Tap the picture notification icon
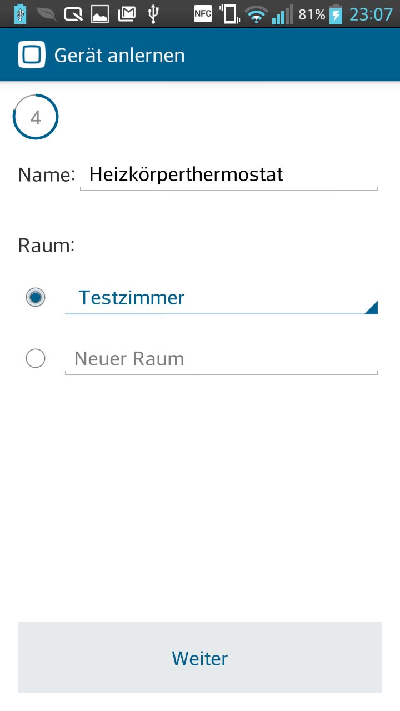 pyautogui.click(x=100, y=14)
